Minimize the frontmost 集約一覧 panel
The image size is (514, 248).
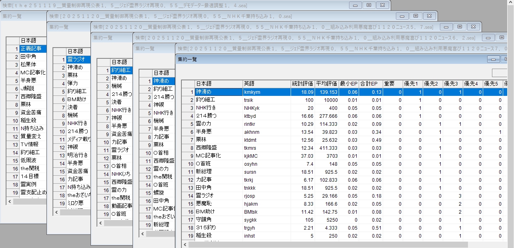point(494,59)
